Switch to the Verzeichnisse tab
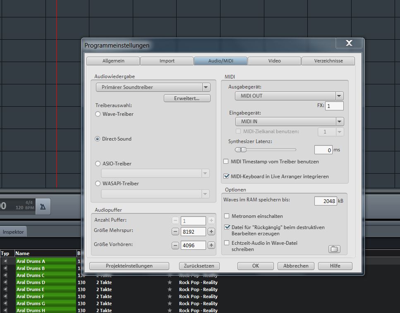This screenshot has height=313, width=400. click(328, 61)
